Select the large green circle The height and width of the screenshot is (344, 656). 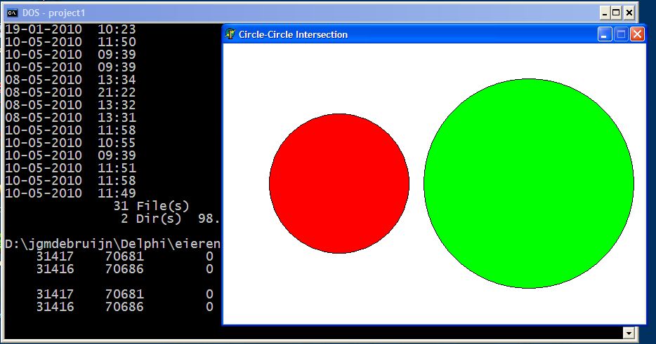[x=528, y=184]
